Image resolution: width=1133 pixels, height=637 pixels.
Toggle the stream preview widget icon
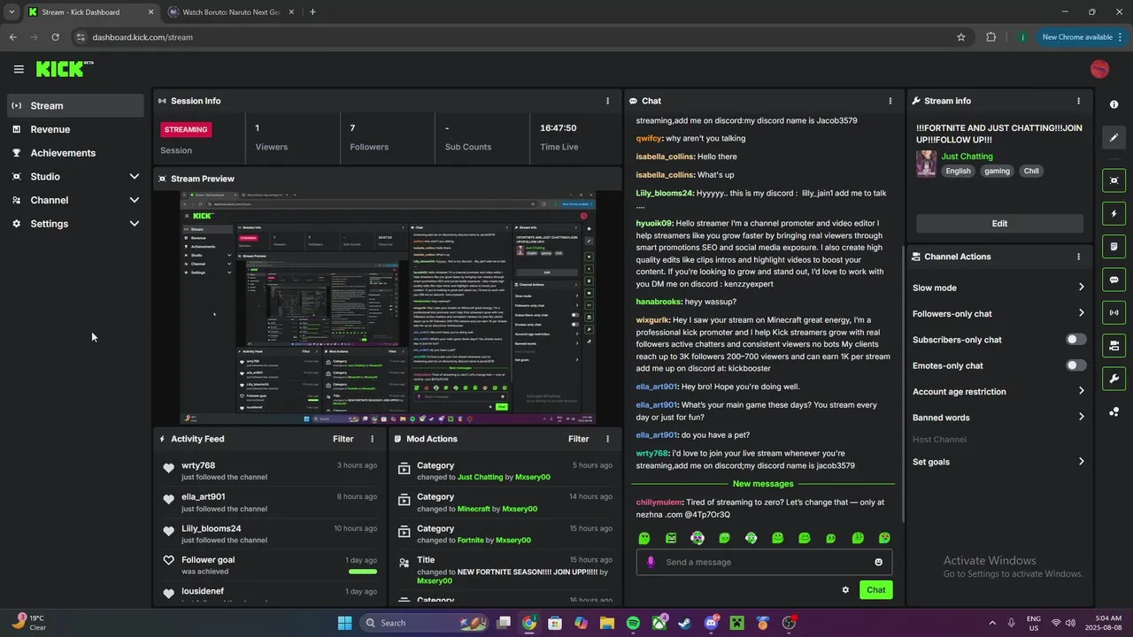point(1114,180)
